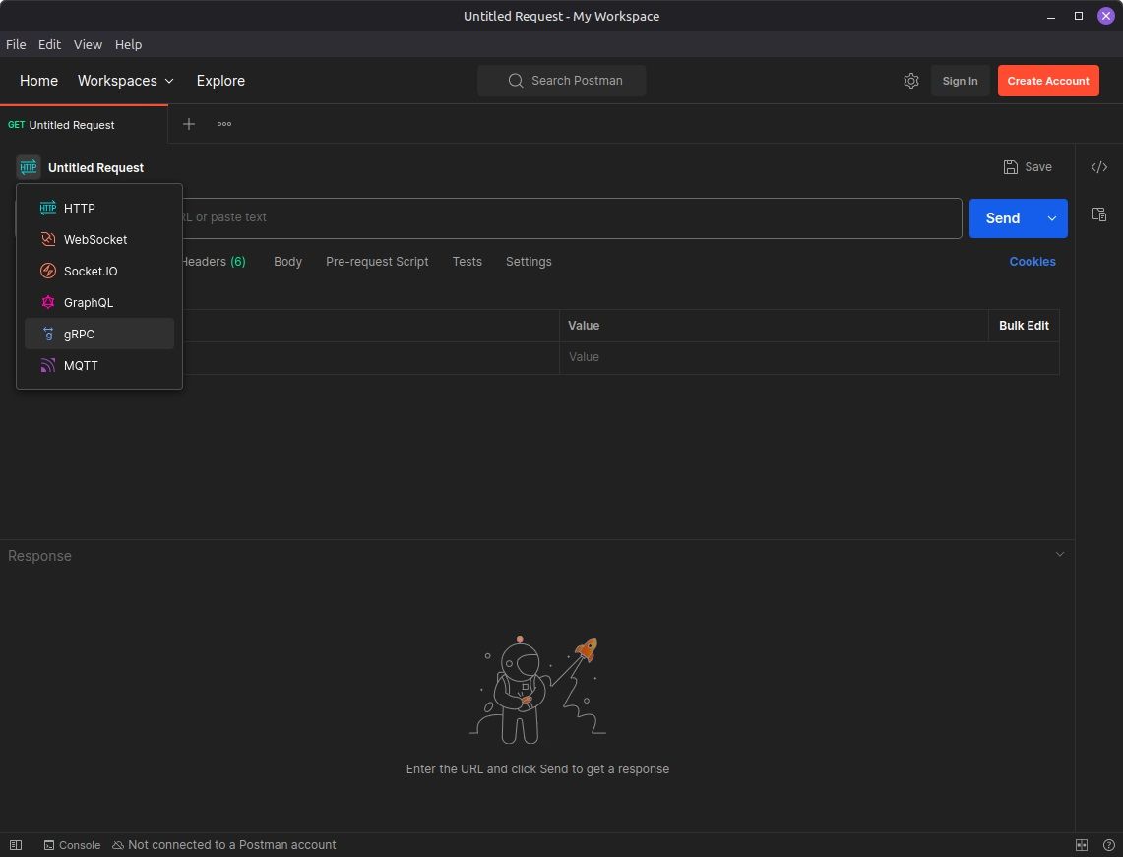Open the Cookies link
The width and height of the screenshot is (1123, 857).
click(x=1032, y=262)
